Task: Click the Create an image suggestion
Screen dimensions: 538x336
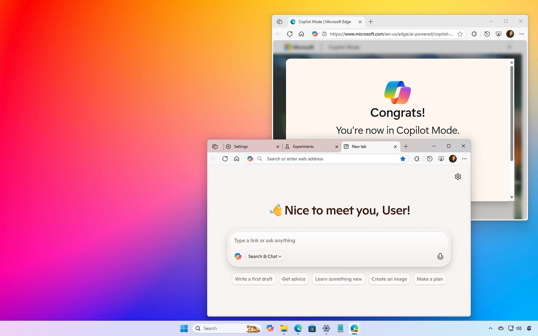Action: pos(389,279)
